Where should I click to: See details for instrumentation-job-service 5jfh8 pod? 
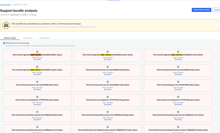point(37,119)
